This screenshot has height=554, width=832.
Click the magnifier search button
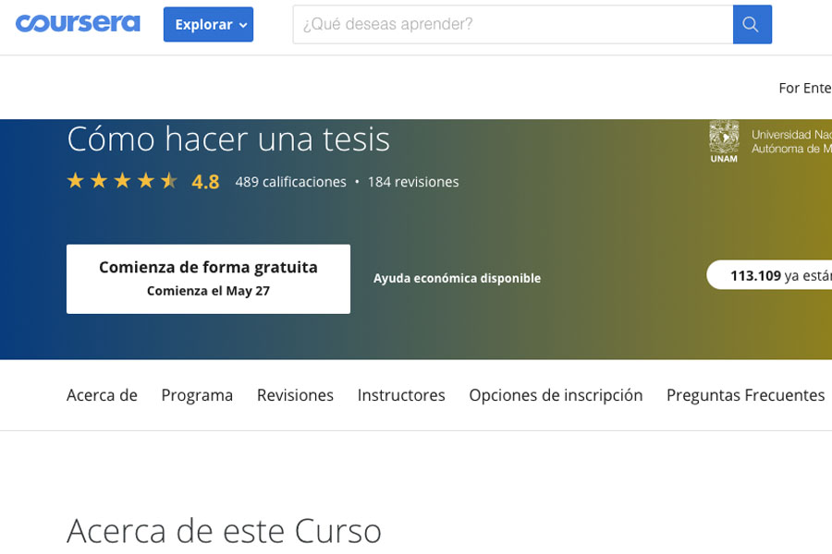pos(752,24)
